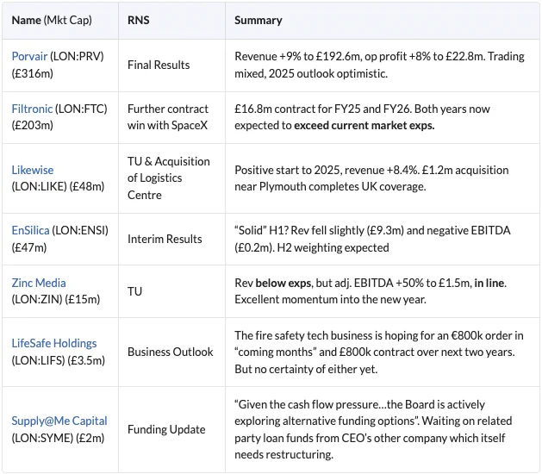
Task: Click the bold 'below exps' text
Action: click(283, 283)
